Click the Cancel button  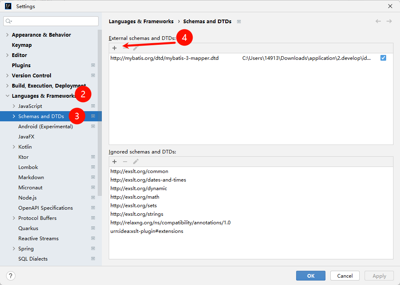tap(345, 276)
